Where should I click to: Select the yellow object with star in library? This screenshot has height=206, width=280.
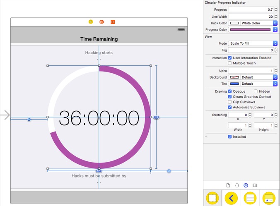click(269, 198)
